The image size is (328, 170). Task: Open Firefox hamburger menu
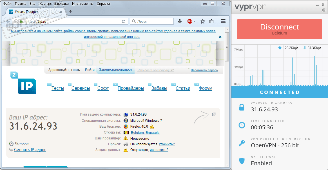[x=223, y=21]
